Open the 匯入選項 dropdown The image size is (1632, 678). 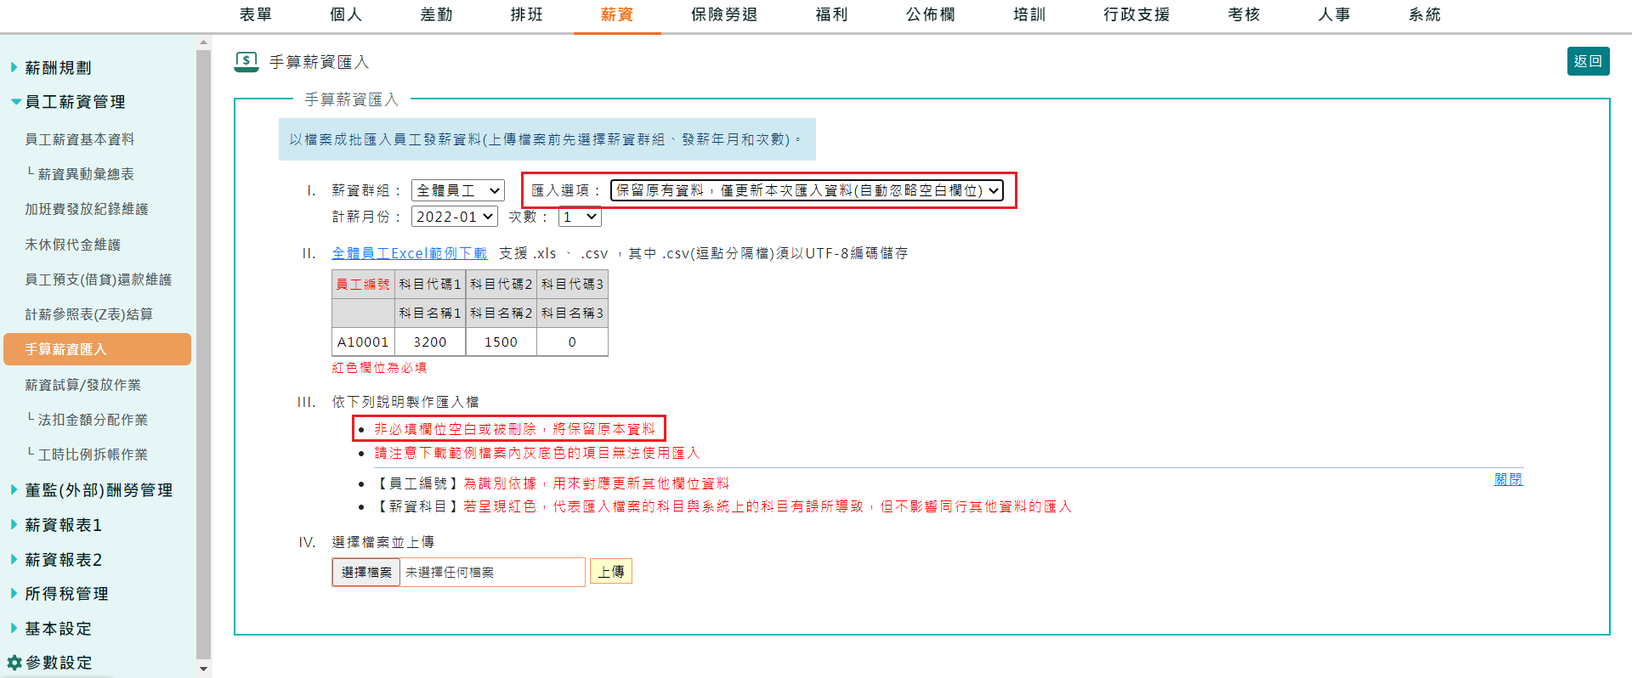click(x=806, y=190)
